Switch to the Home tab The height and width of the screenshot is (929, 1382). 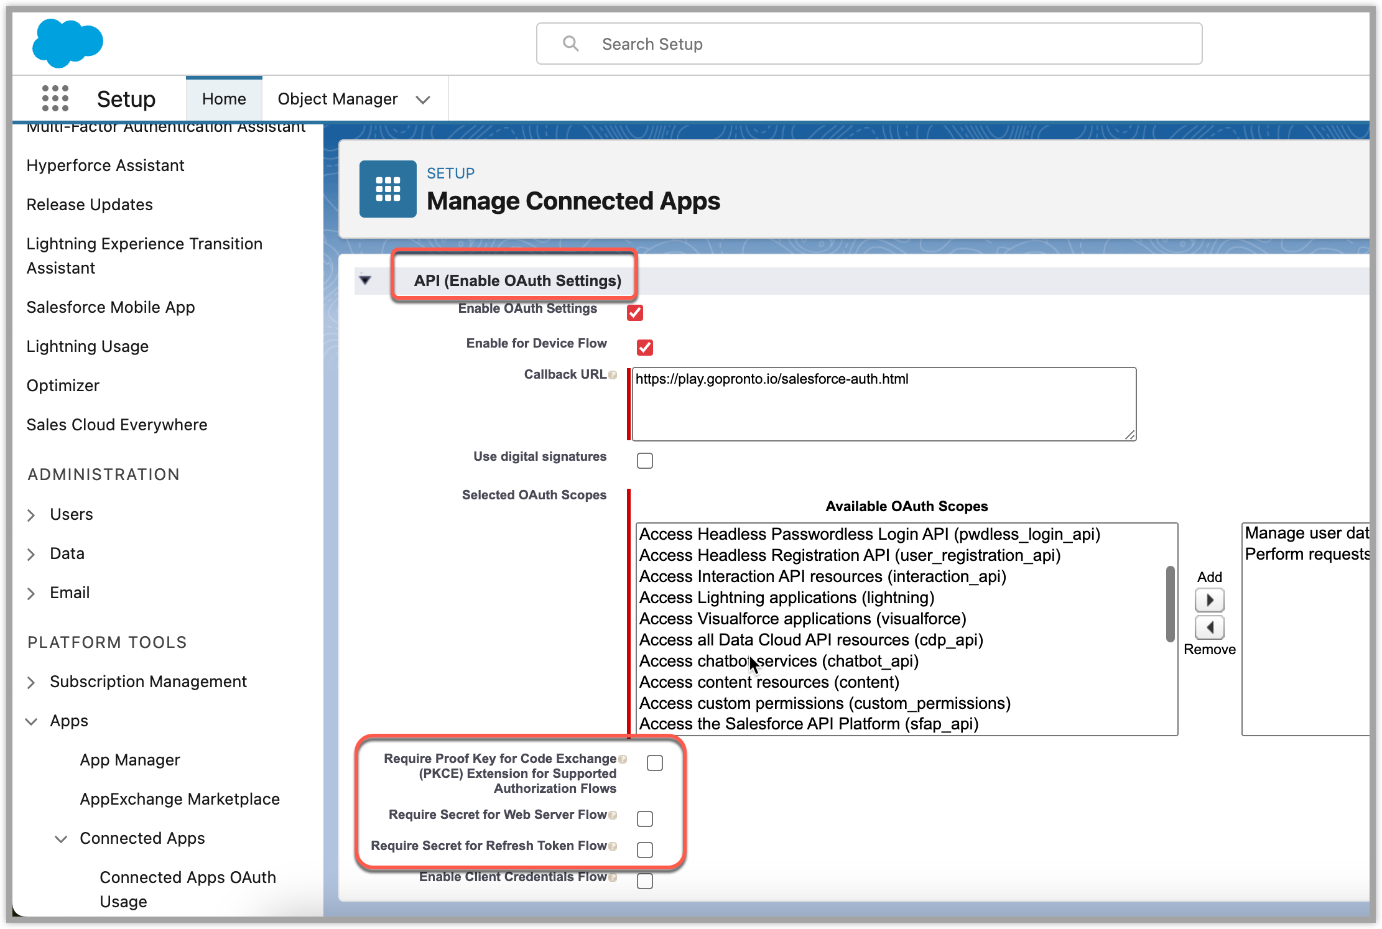tap(224, 99)
